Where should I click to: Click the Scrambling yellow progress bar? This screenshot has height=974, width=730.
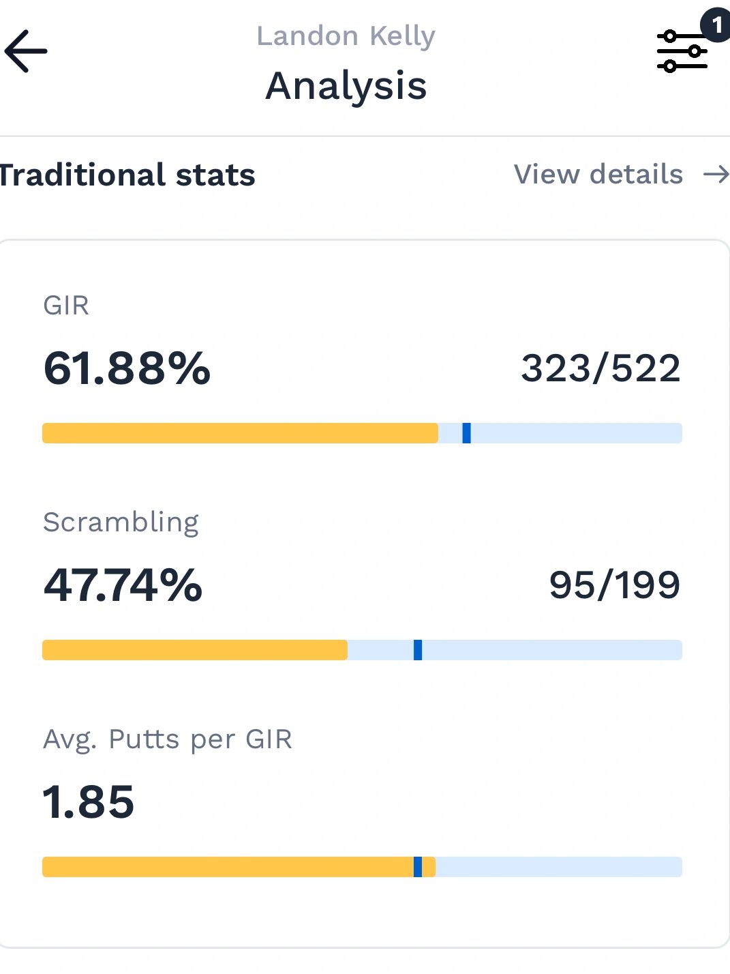coord(195,650)
